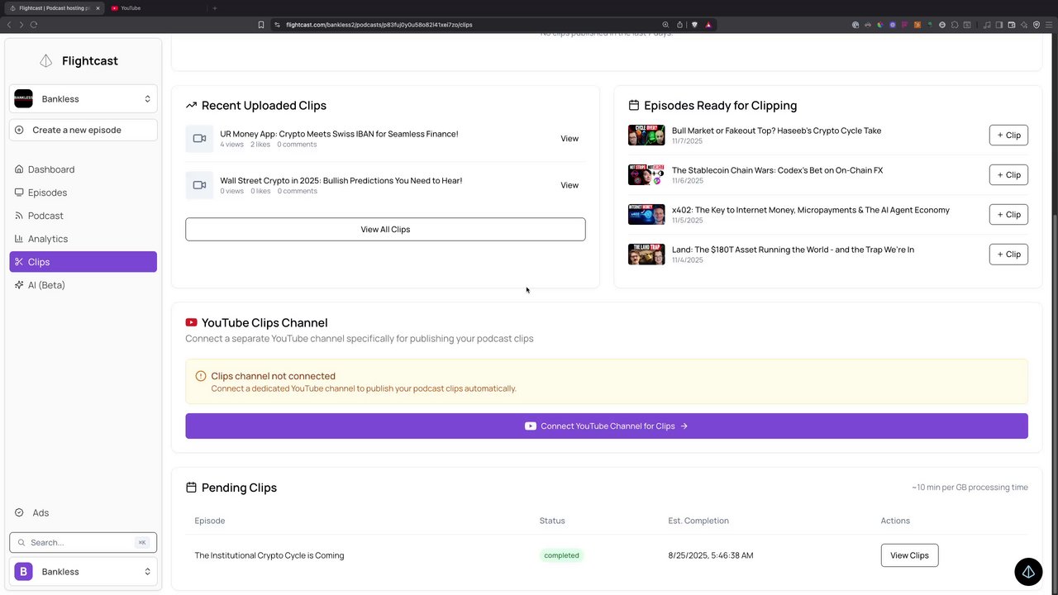Viewport: 1058px width, 595px height.
Task: Click Create a new episode button
Action: pyautogui.click(x=83, y=130)
